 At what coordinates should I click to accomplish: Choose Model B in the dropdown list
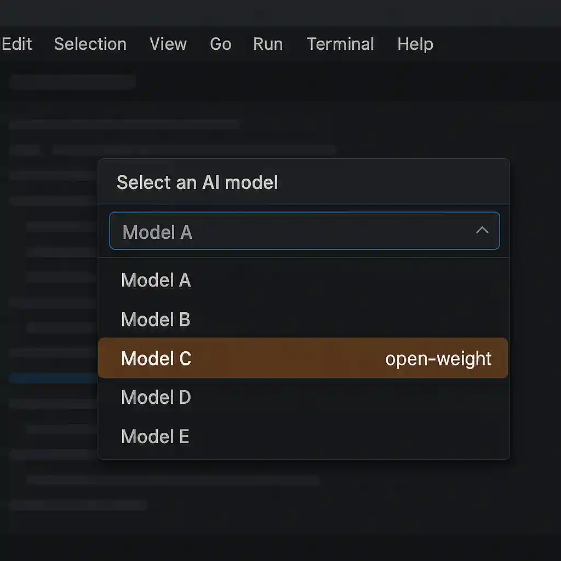click(303, 319)
